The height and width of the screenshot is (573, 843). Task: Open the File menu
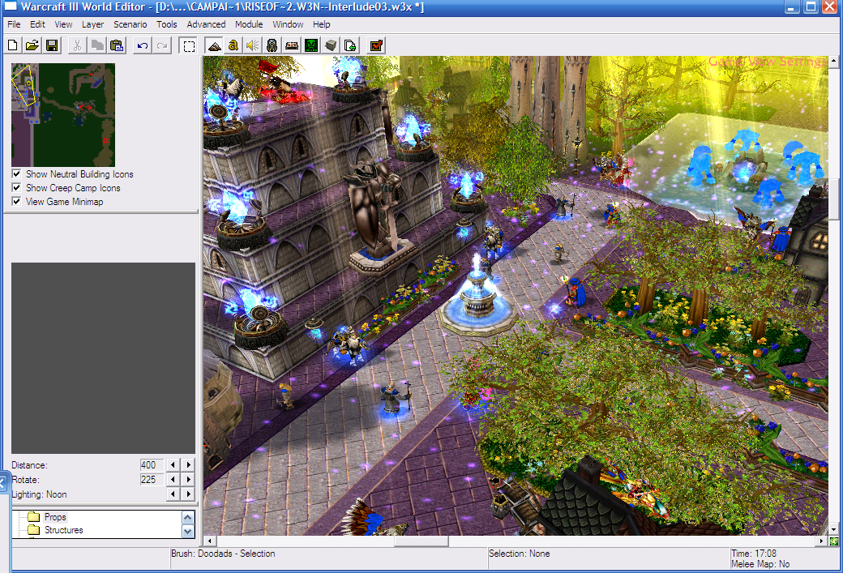pos(14,24)
